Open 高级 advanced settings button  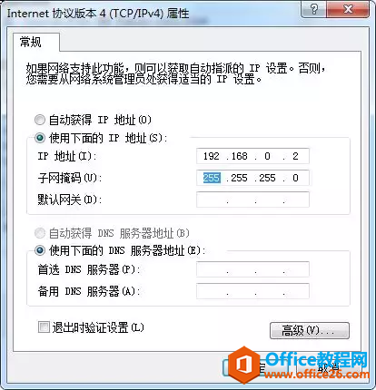pos(310,330)
